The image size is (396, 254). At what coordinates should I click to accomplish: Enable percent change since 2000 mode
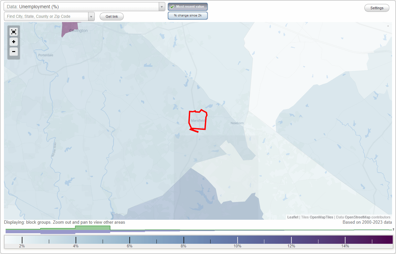(x=187, y=15)
